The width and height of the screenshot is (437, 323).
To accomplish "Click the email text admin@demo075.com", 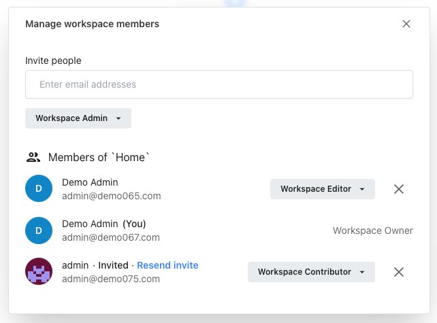I will (111, 279).
